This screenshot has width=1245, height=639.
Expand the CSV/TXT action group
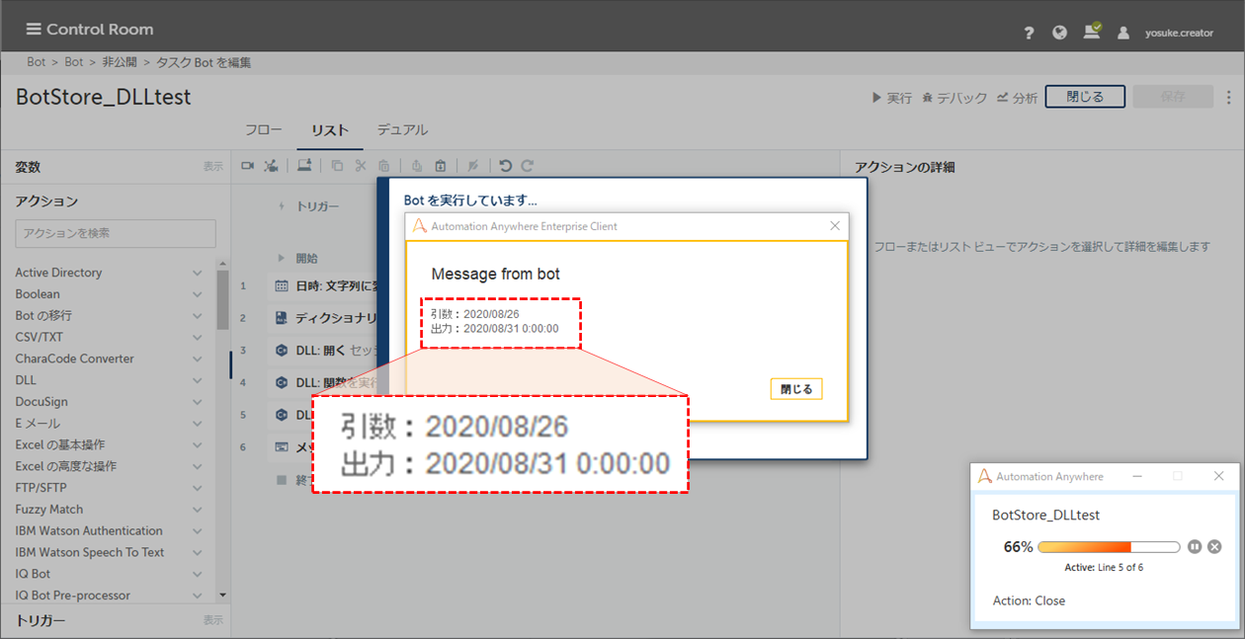[x=198, y=338]
